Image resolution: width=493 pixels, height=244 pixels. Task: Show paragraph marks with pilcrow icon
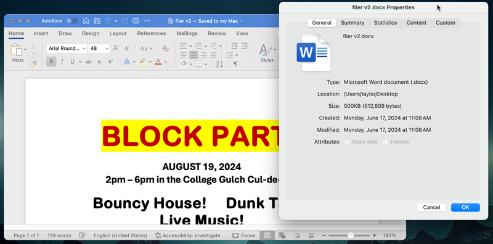click(235, 64)
